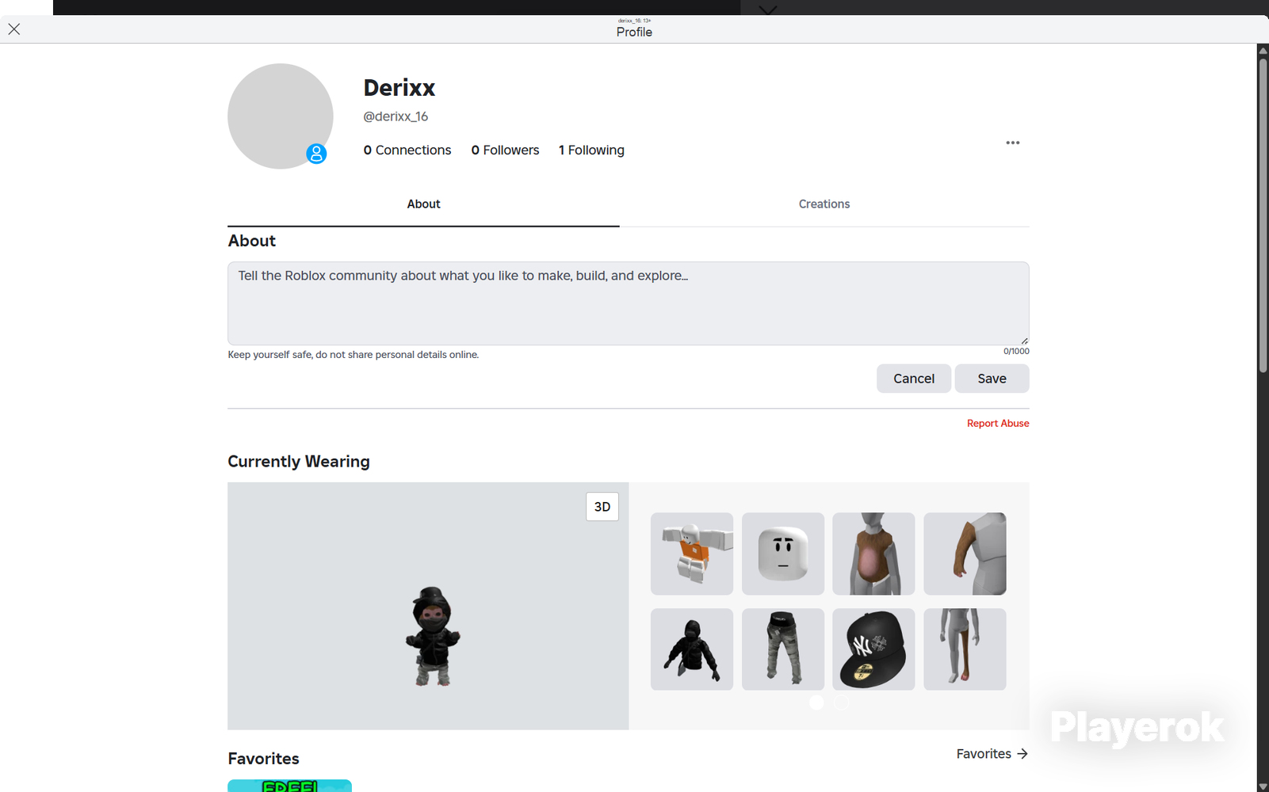Show the second page of worn items
This screenshot has height=792, width=1269.
[x=841, y=703]
